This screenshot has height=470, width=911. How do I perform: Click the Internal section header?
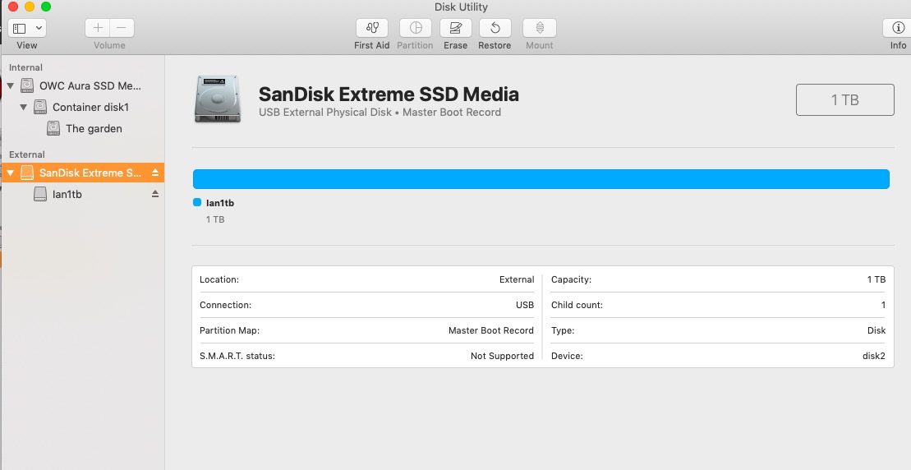click(x=25, y=67)
